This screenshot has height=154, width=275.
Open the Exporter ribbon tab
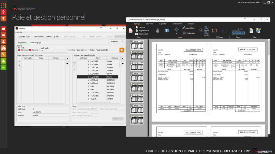163,24
